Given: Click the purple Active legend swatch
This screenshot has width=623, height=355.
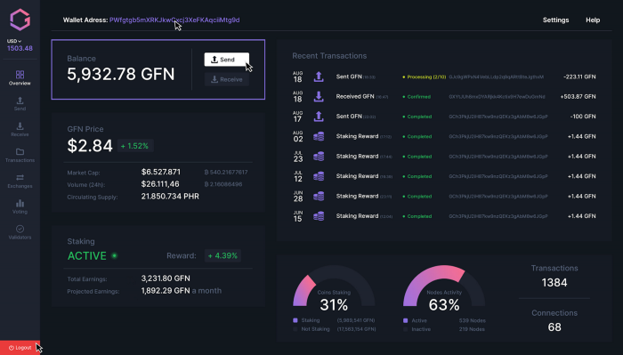Looking at the screenshot, I should pos(405,320).
